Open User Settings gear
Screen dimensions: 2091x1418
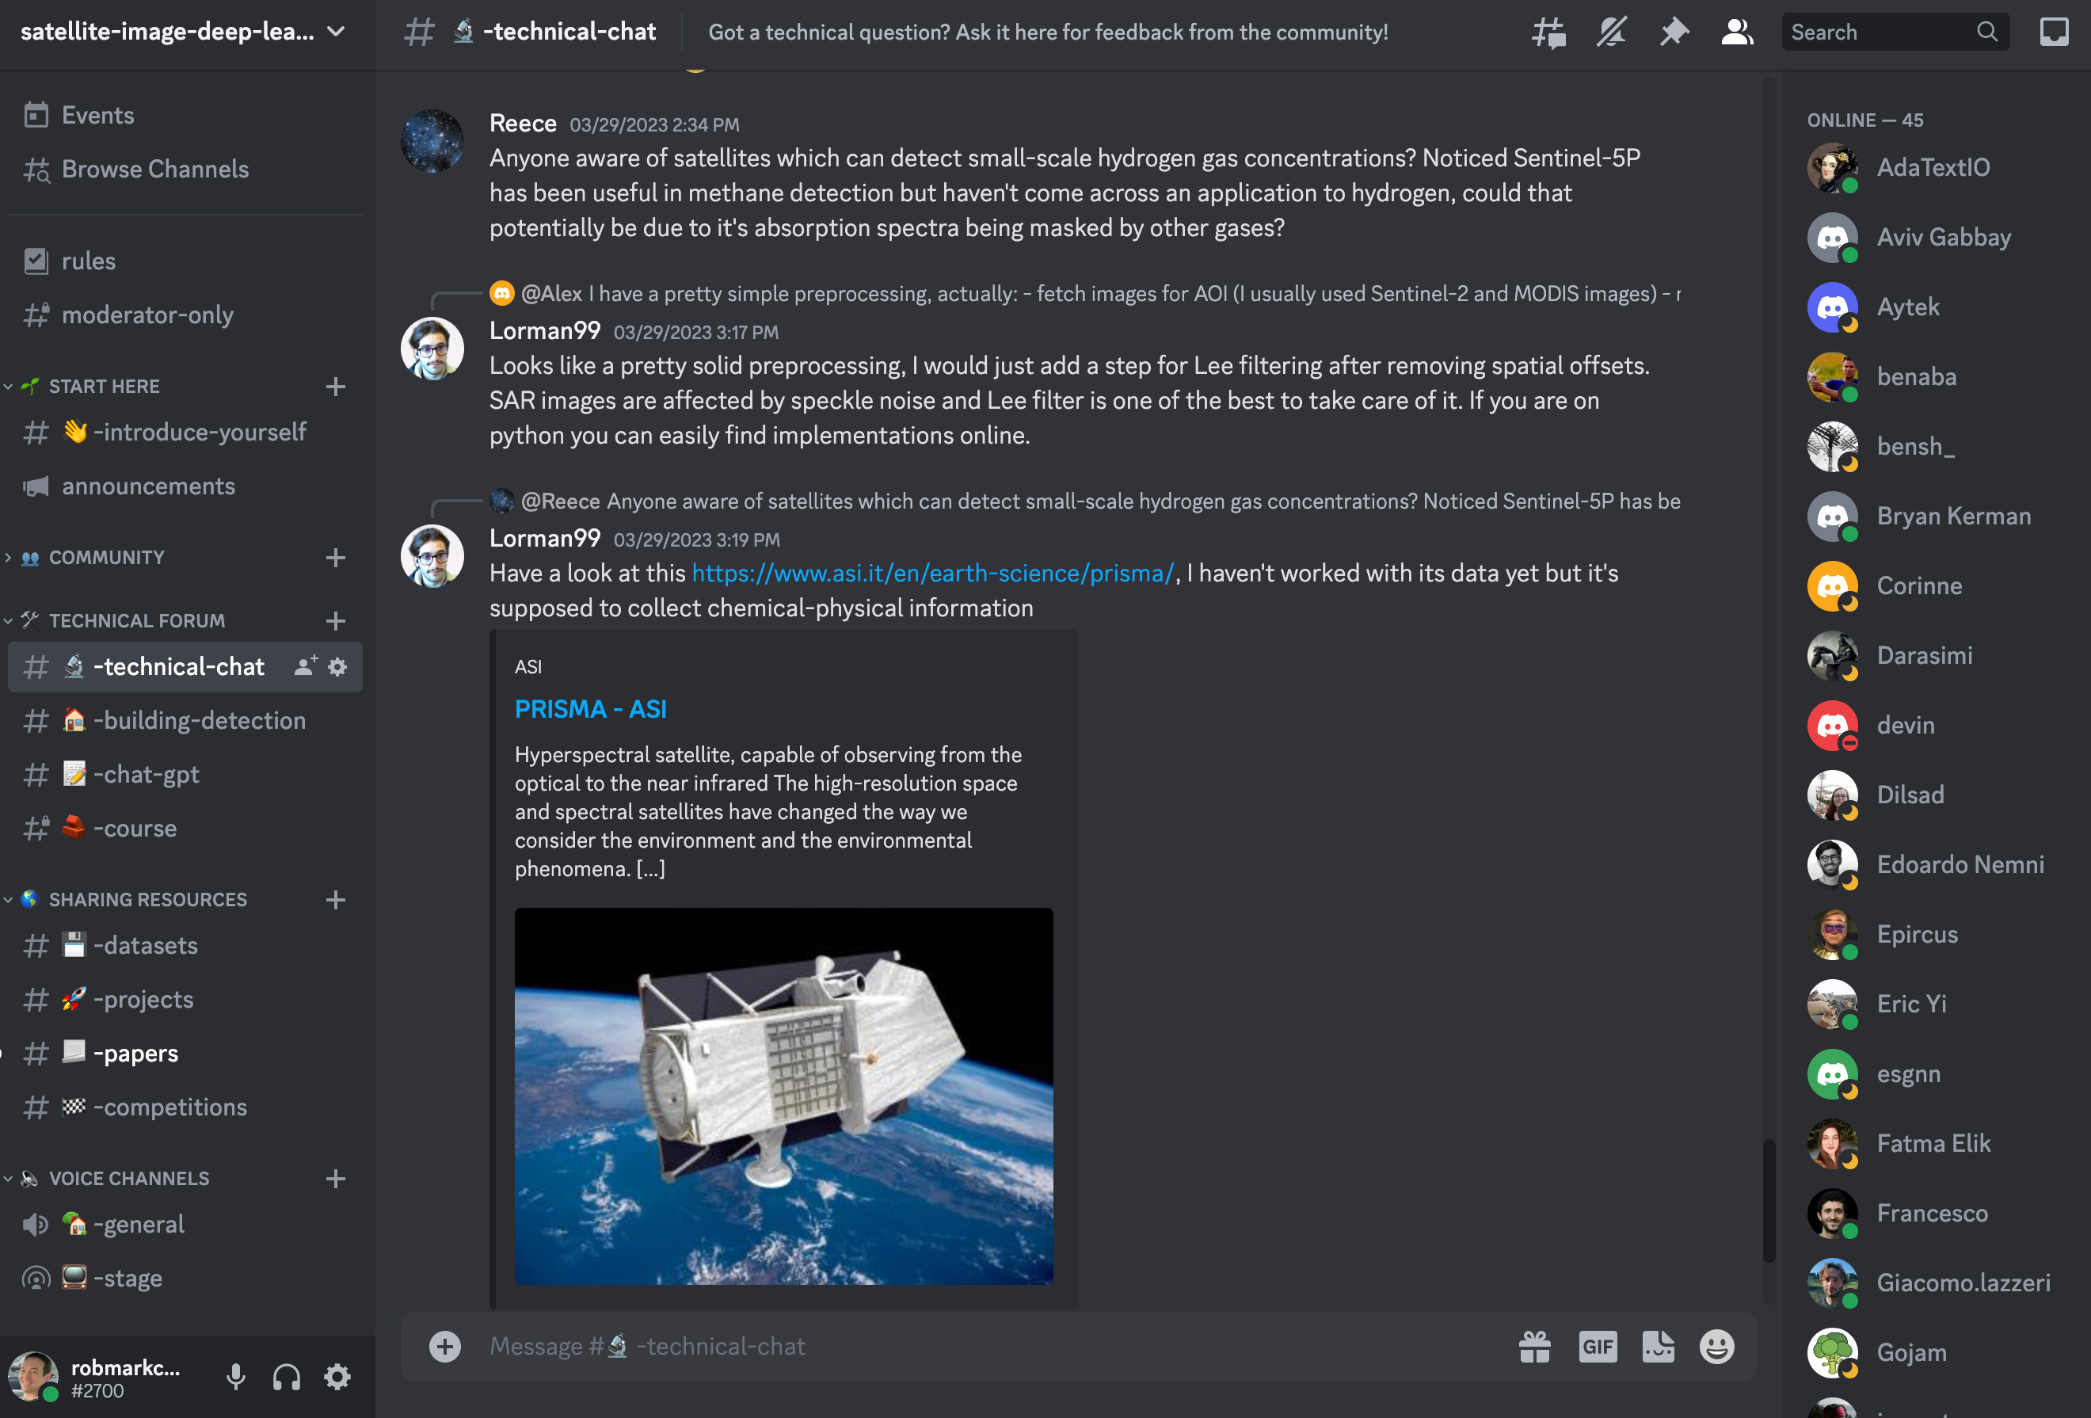click(x=337, y=1377)
